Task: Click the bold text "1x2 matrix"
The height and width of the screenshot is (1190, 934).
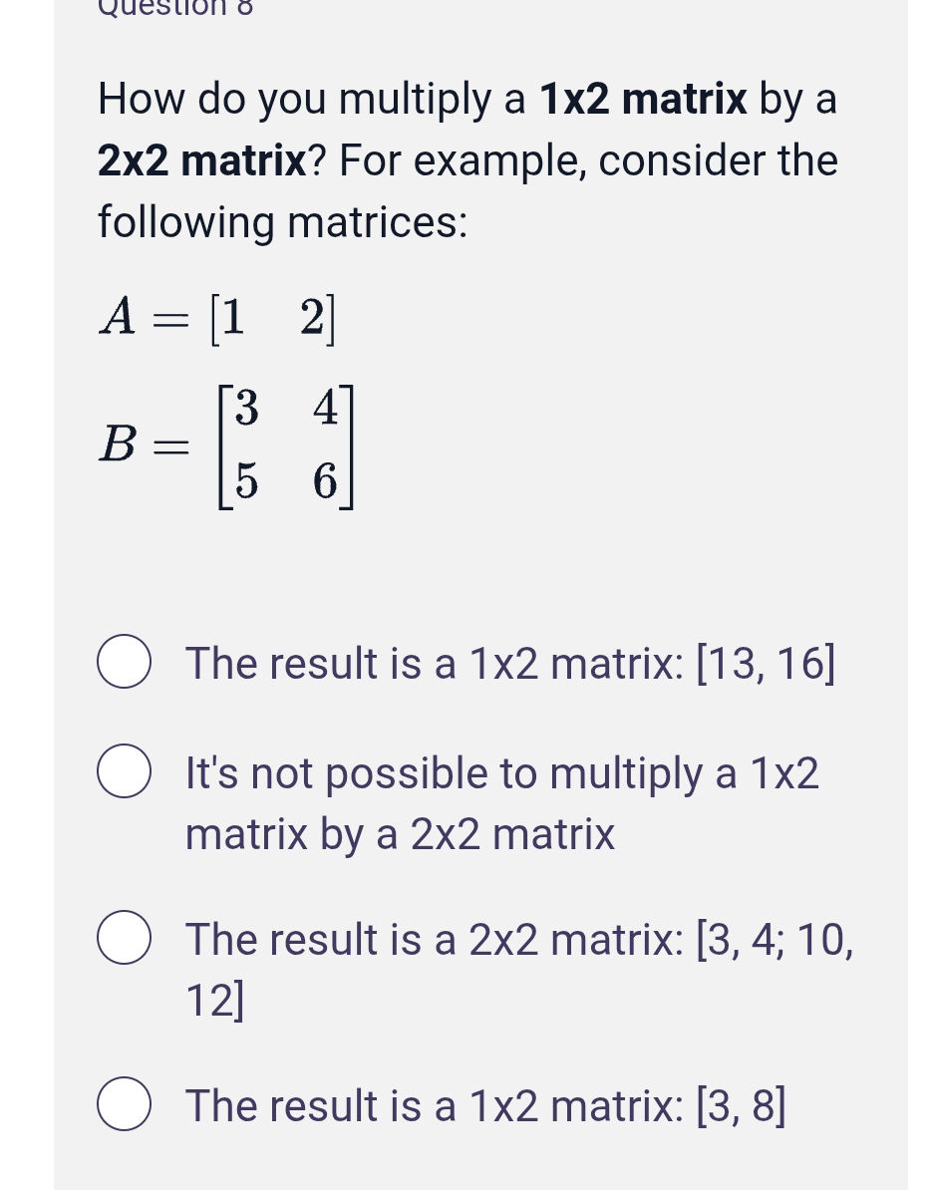Action: [642, 98]
